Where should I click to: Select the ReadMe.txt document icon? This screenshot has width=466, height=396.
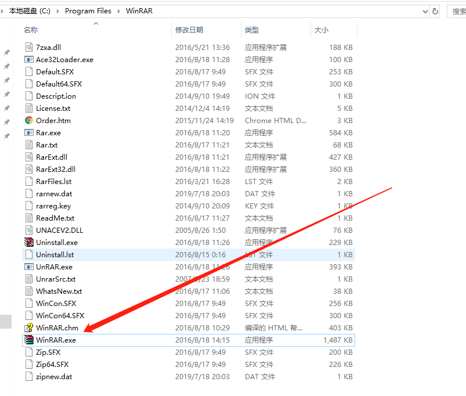tap(29, 218)
